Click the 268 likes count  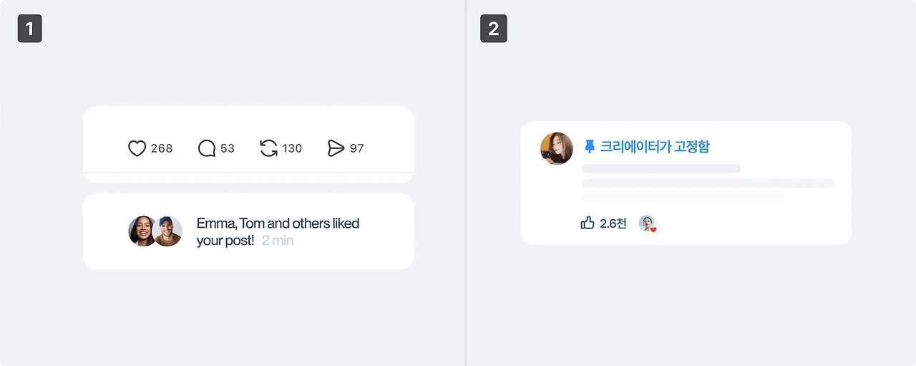tap(162, 148)
